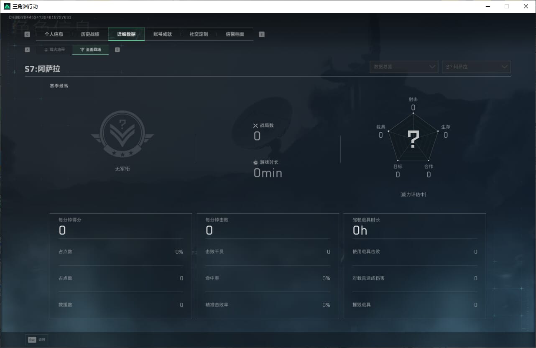Image resolution: width=536 pixels, height=348 pixels.
Task: Click the Delta Force logo in title bar
Action: (7, 6)
